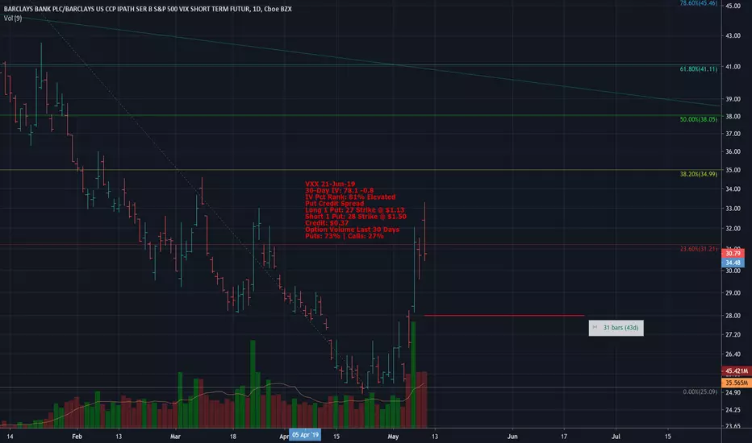
Task: Select 'Puts: 73% | Calls: 27%' text
Action: click(345, 236)
